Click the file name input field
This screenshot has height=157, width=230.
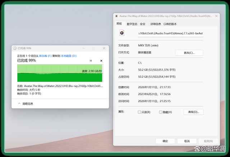pyautogui.click(x=171, y=33)
